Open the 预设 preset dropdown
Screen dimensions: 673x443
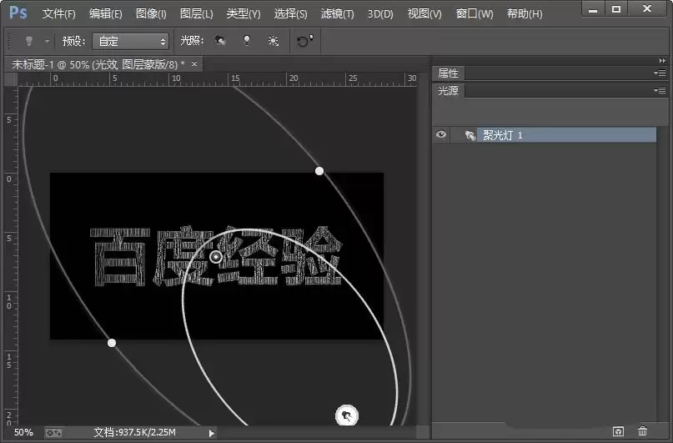coord(131,41)
